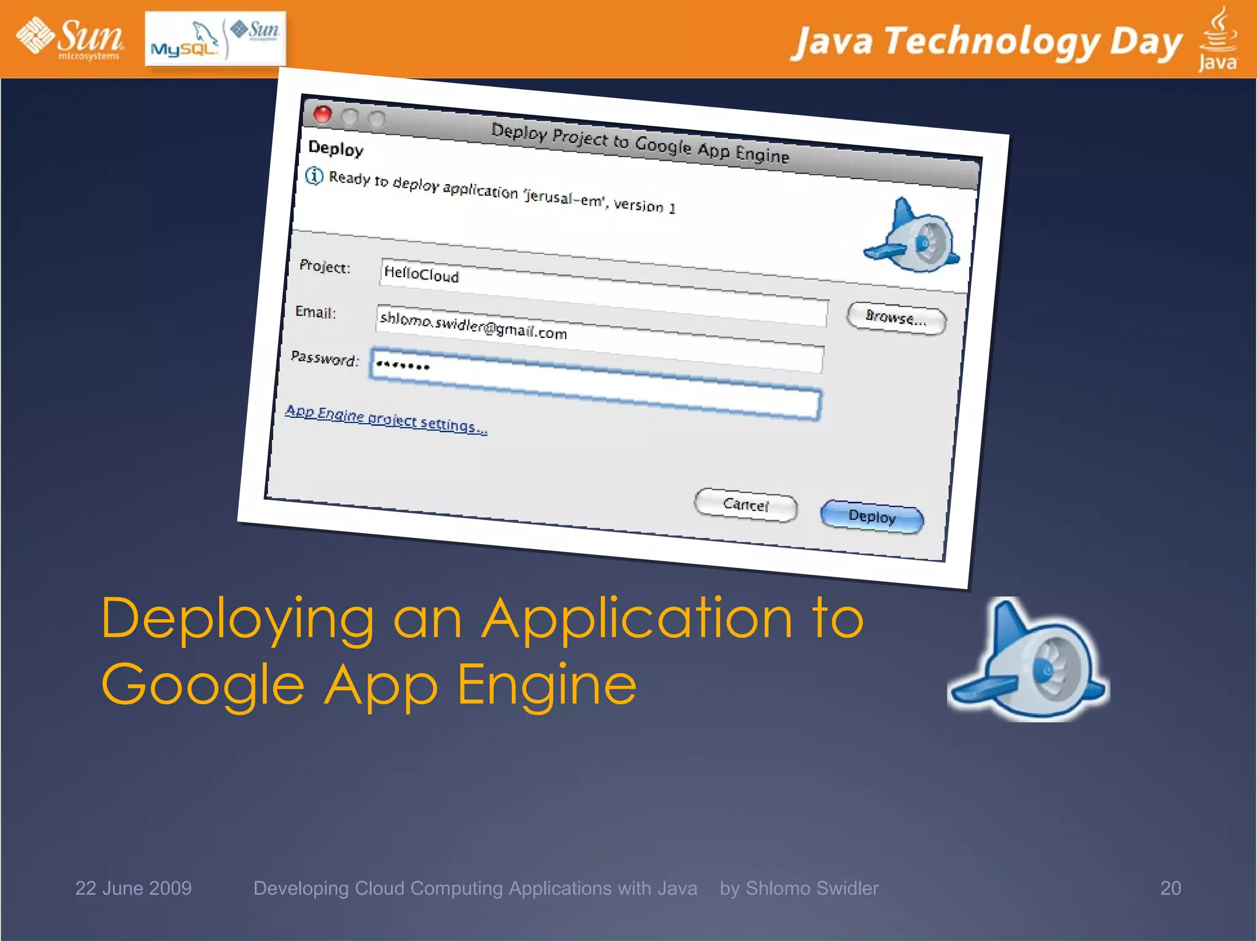Click the Browse... button

[896, 318]
